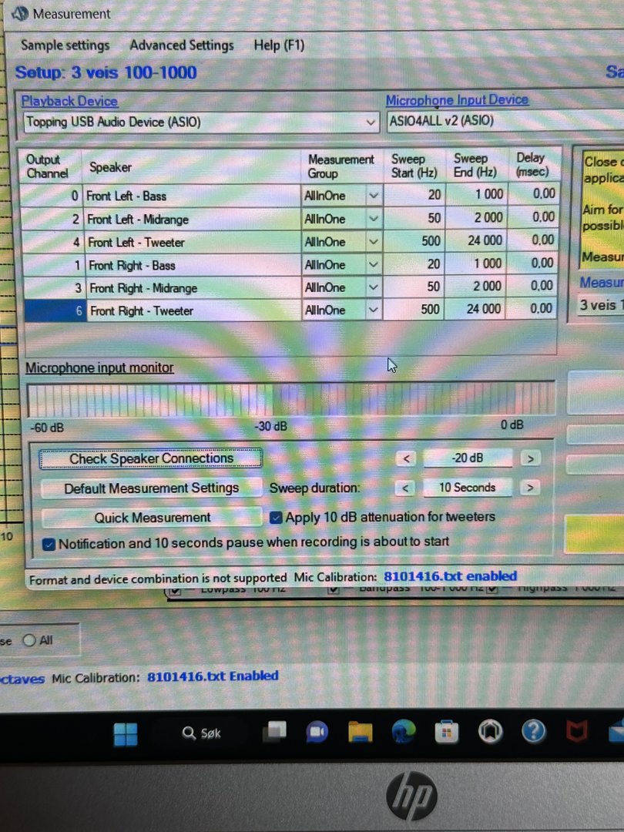This screenshot has height=832, width=624.
Task: Click Delay value for Front Left - Tweeter
Action: pyautogui.click(x=533, y=240)
